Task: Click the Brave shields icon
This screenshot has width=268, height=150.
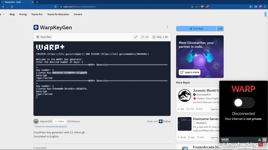Action: (x=202, y=7)
